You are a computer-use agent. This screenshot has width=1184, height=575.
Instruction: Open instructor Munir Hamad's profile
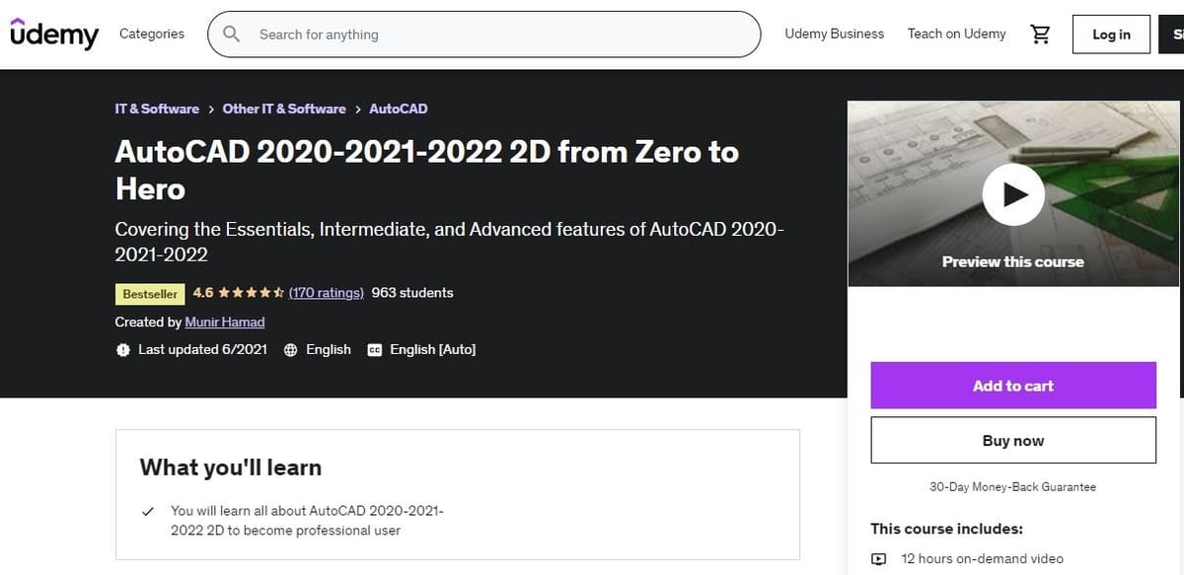pyautogui.click(x=225, y=323)
